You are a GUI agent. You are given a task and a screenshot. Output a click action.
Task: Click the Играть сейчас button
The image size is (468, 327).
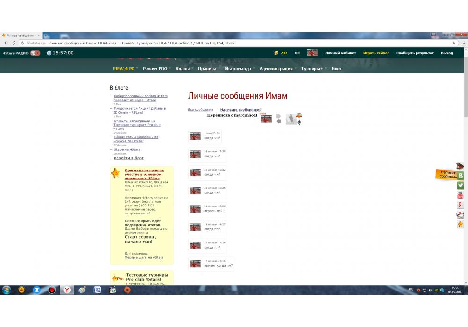click(x=376, y=53)
